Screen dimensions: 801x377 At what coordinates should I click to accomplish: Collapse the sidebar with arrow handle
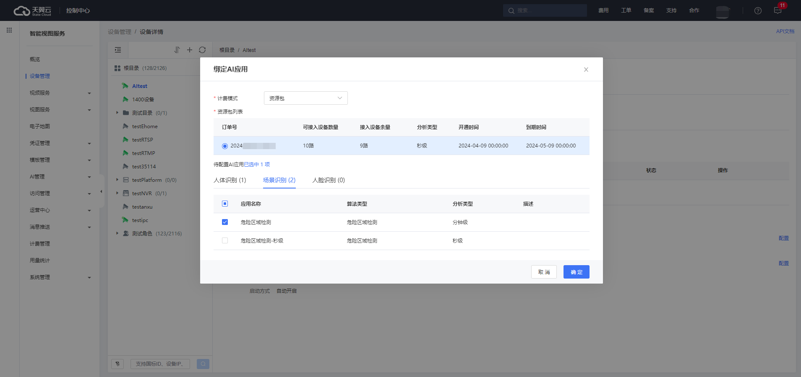click(101, 191)
